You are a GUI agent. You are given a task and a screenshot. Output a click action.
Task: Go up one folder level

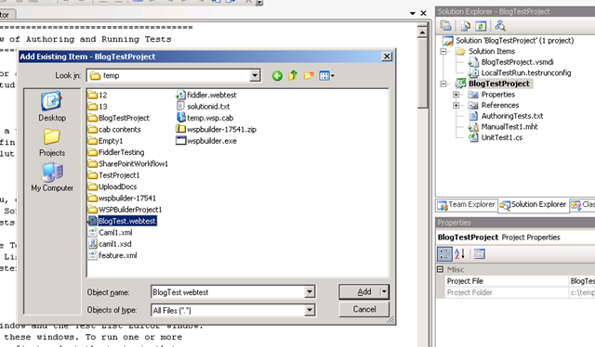click(x=293, y=76)
